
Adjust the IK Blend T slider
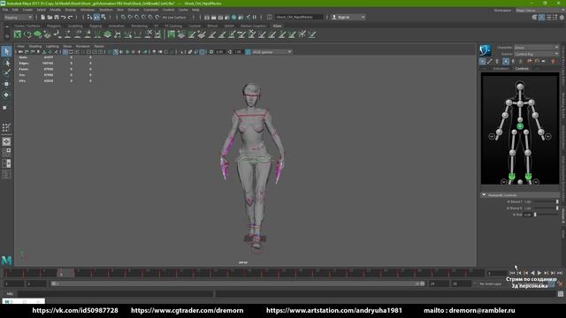pyautogui.click(x=546, y=201)
